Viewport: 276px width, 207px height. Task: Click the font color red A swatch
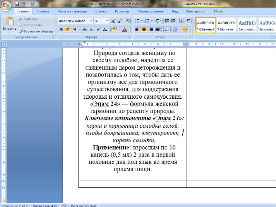click(124, 29)
